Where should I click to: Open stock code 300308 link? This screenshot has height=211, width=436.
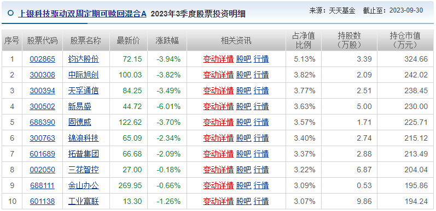[x=42, y=75]
